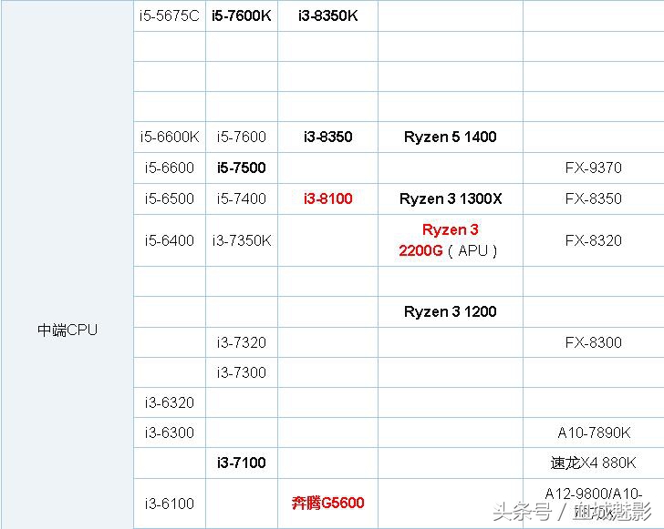Click the bold i5-7500 cell
664x529 pixels.
click(242, 168)
